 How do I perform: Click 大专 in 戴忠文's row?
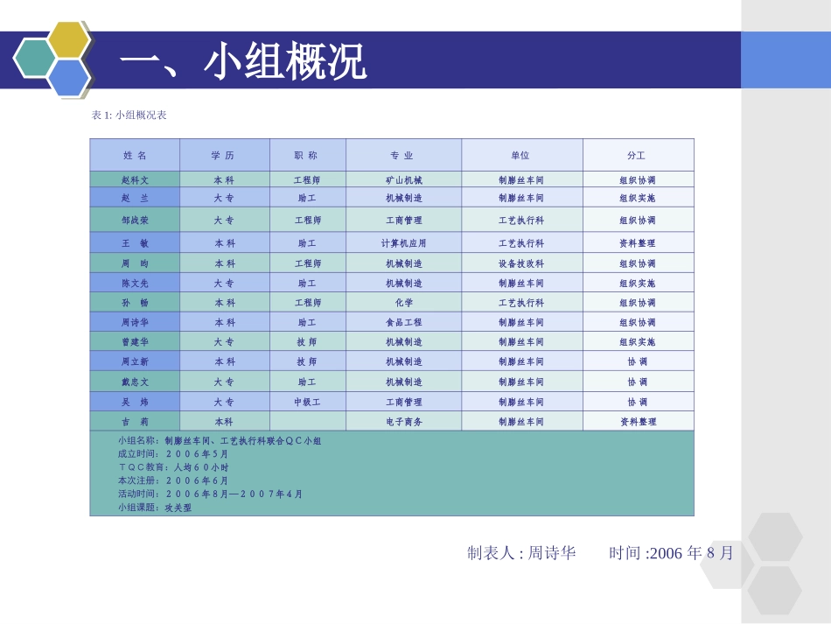click(225, 382)
